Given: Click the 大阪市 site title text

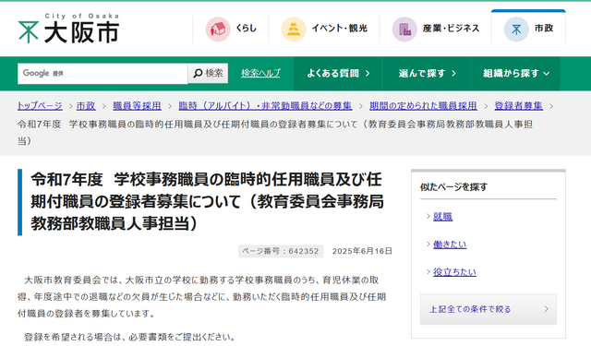Looking at the screenshot, I should [82, 33].
